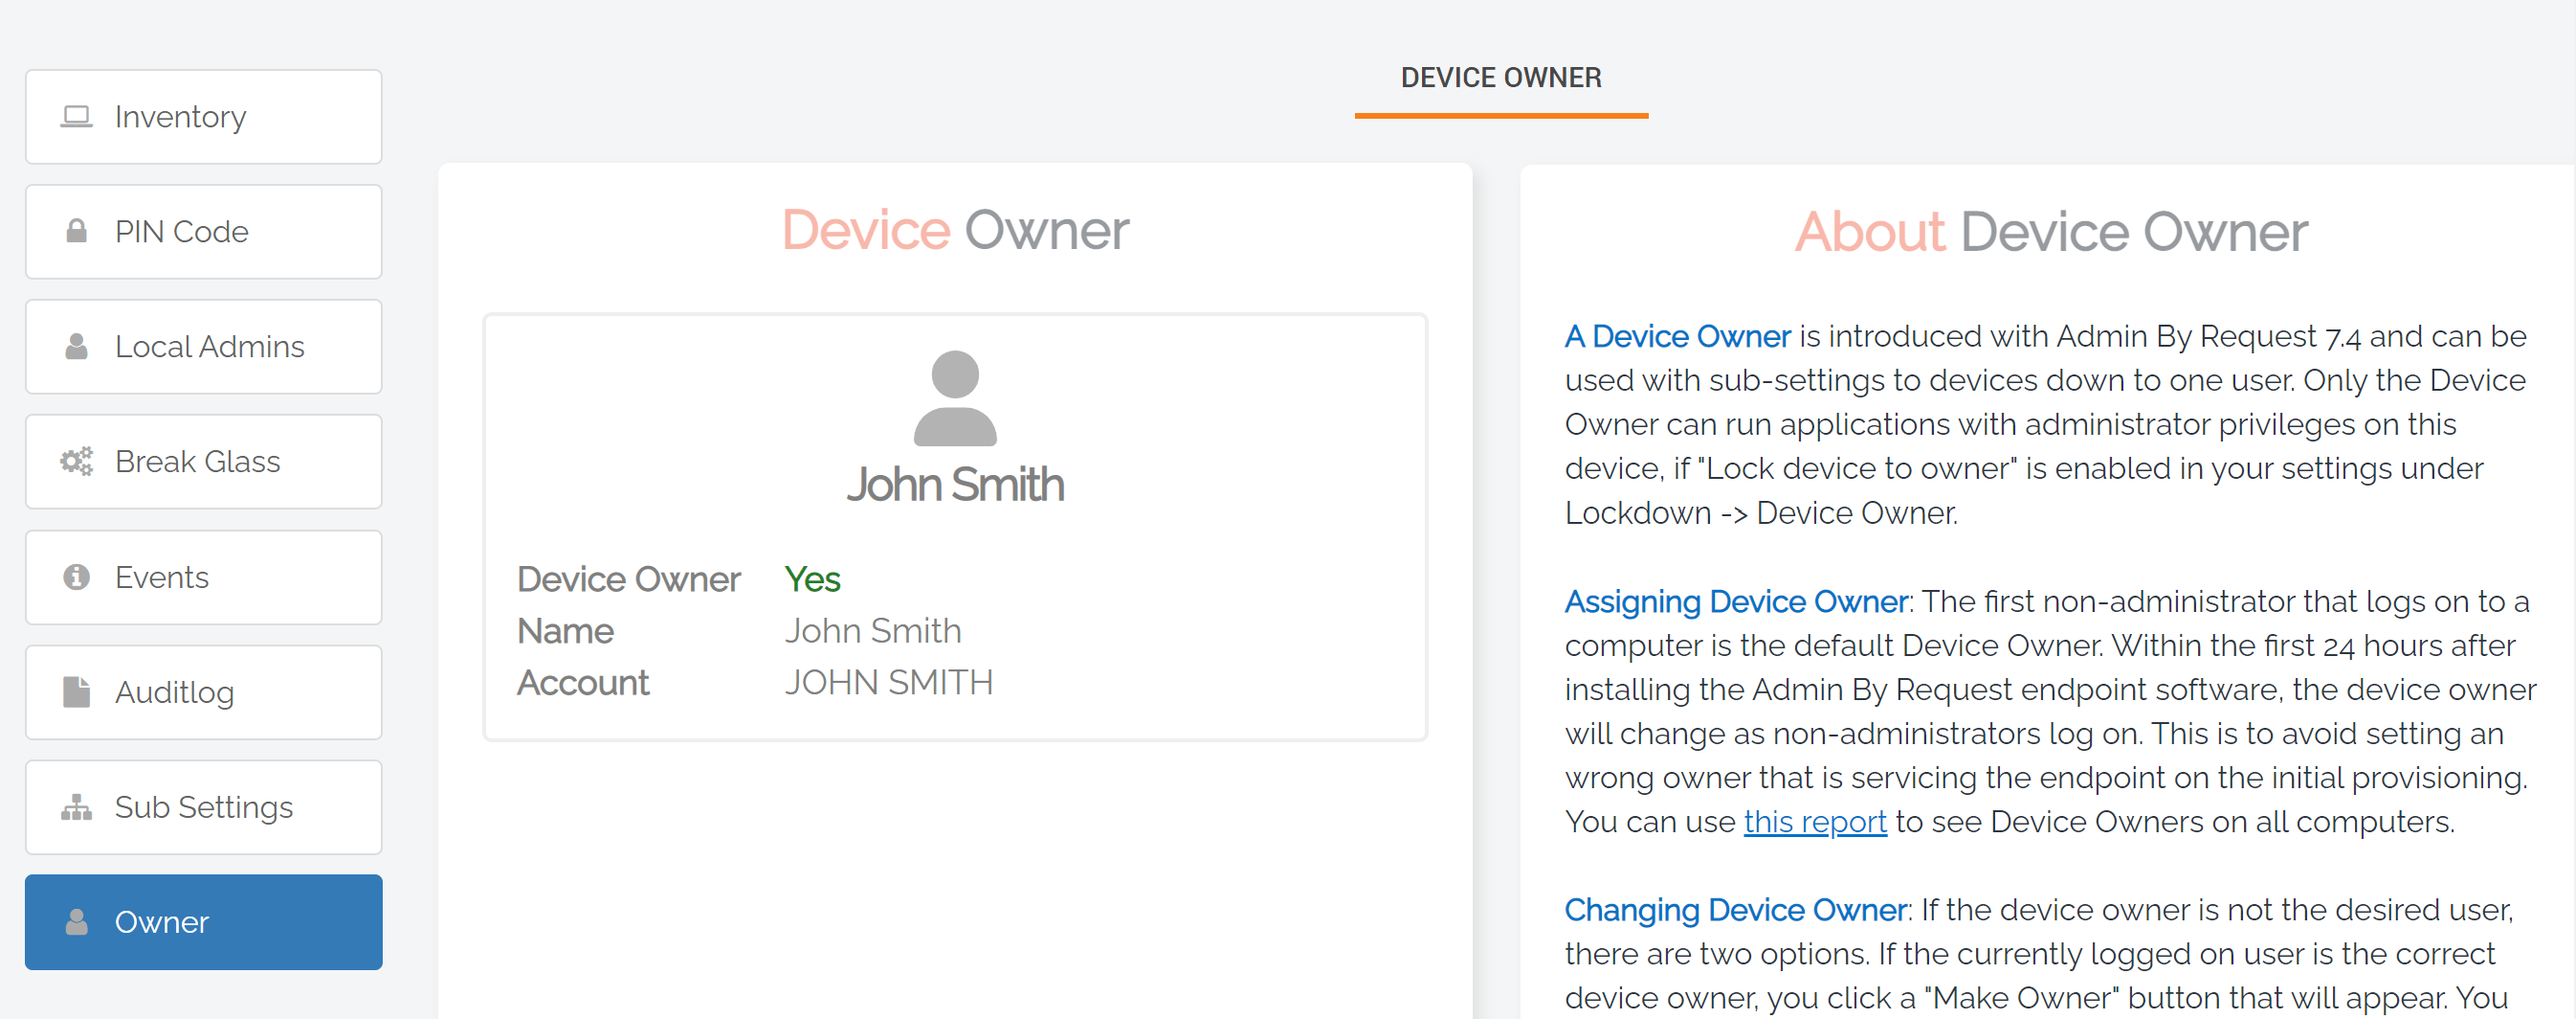Select the JOHN SMITH account value
The width and height of the screenshot is (2576, 1019).
pos(888,683)
